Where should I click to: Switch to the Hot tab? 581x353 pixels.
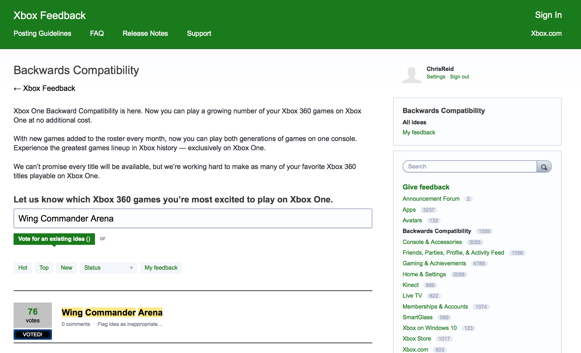point(23,268)
